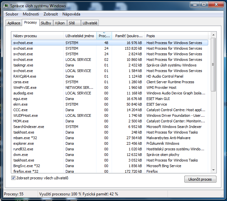The width and height of the screenshot is (227, 201).
Task: Select the MOM.exe process
Action: click(x=110, y=121)
